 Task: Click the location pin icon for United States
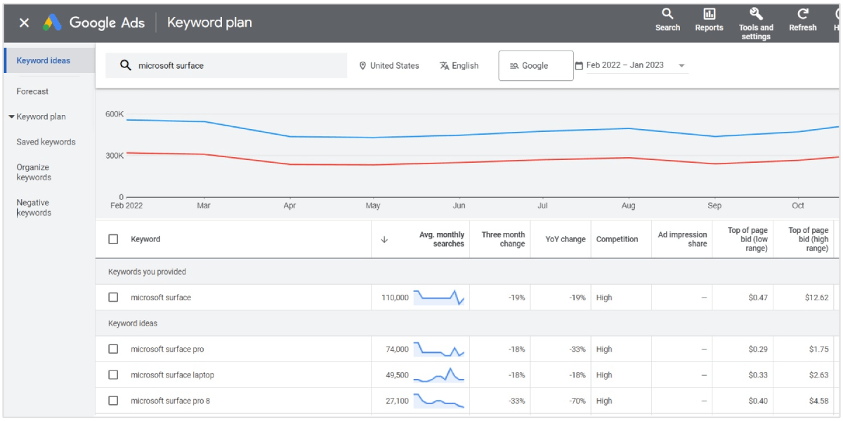(x=362, y=65)
